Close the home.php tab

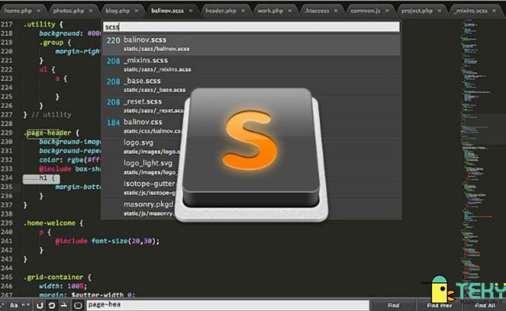pyautogui.click(x=39, y=11)
